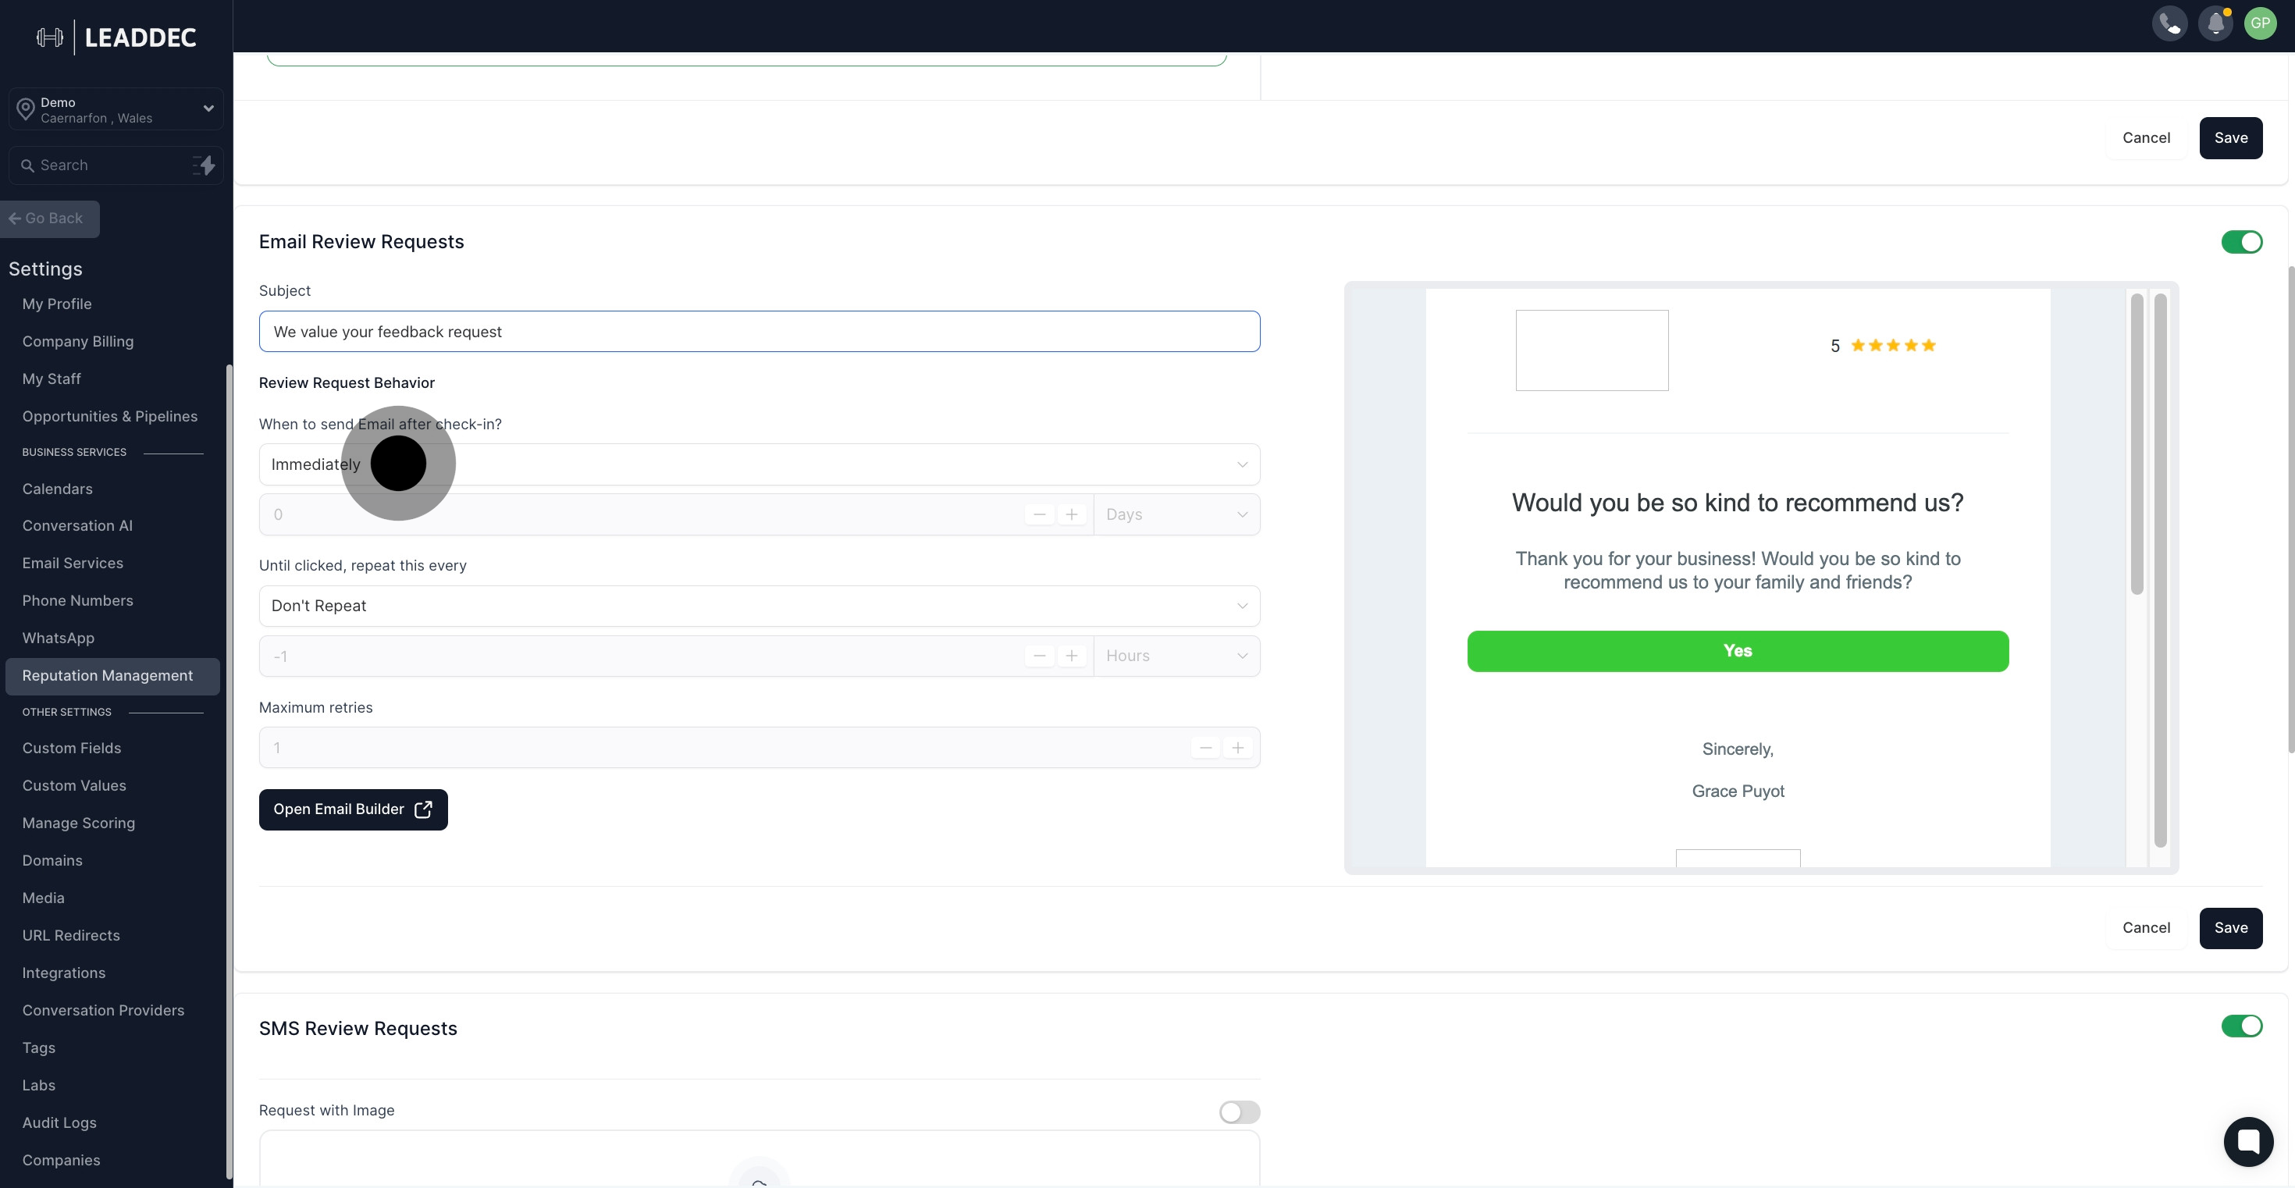2295x1188 pixels.
Task: Open the GP profile avatar
Action: click(2260, 23)
